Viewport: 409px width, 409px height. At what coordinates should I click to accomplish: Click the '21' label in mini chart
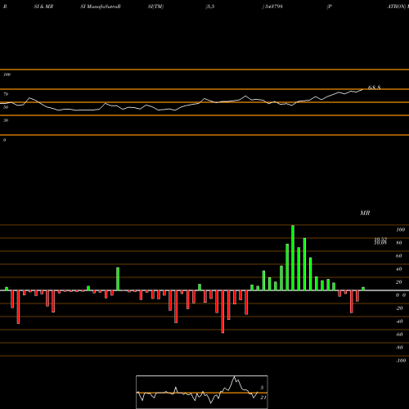point(263,398)
